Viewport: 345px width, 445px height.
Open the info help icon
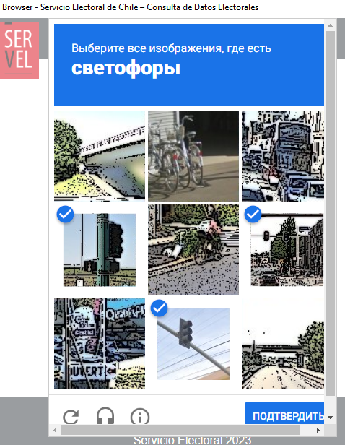pyautogui.click(x=140, y=417)
